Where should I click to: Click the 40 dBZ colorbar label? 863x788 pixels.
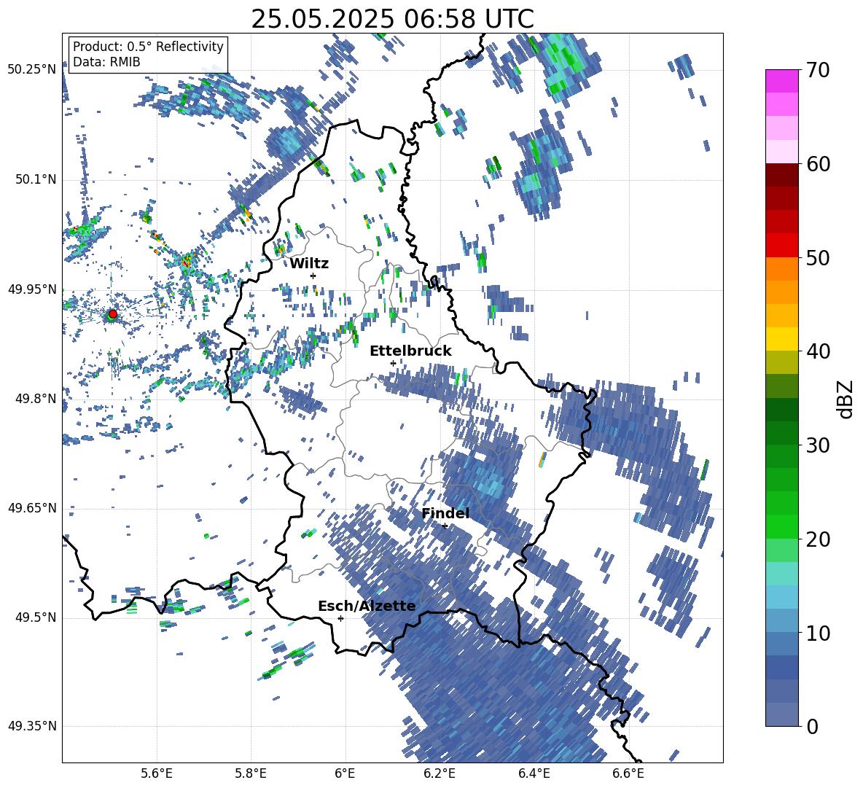point(817,351)
